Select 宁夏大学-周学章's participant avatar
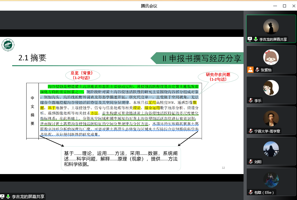This screenshot has width=297, height=200. [271, 118]
